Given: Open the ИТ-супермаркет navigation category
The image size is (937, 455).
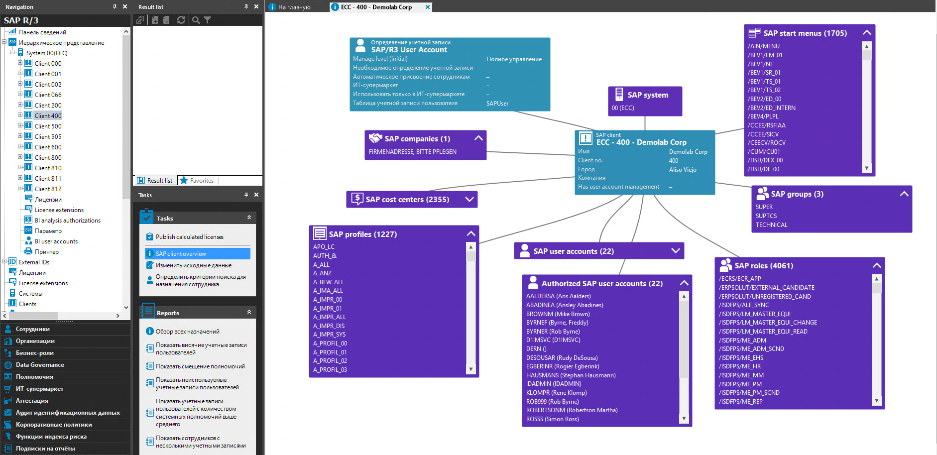Looking at the screenshot, I should [x=66, y=389].
